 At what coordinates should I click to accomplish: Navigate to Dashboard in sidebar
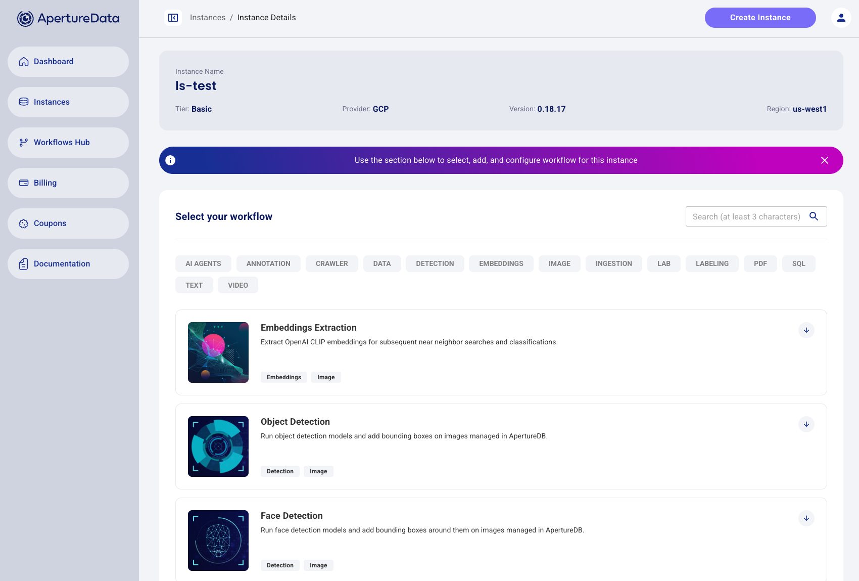coord(68,62)
